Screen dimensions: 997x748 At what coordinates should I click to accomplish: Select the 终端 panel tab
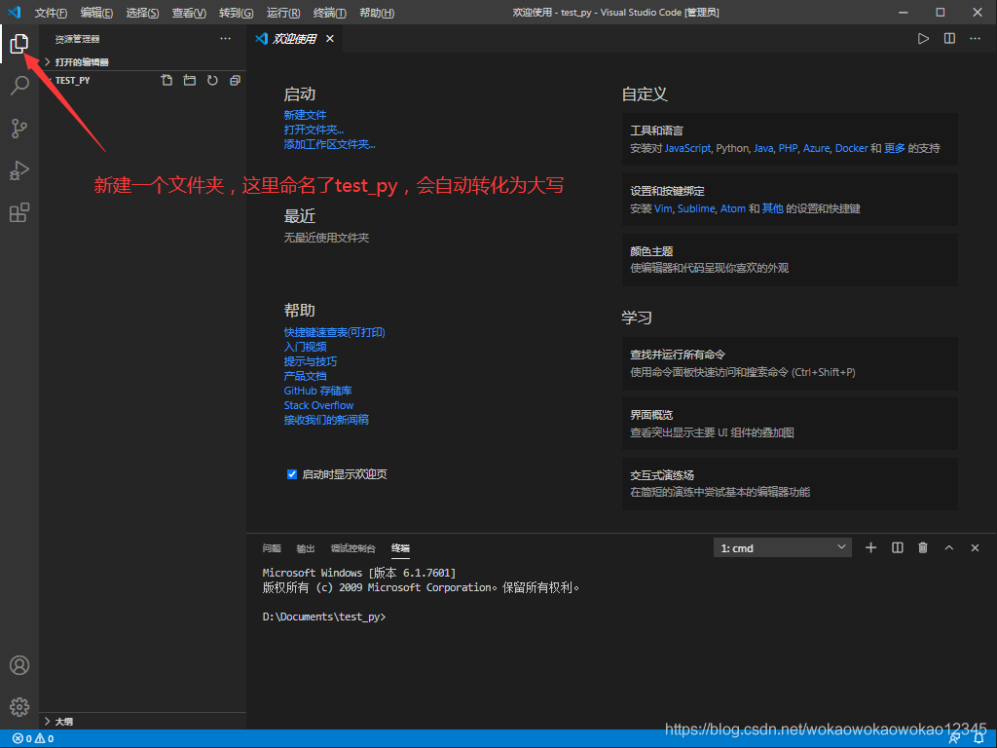point(400,548)
